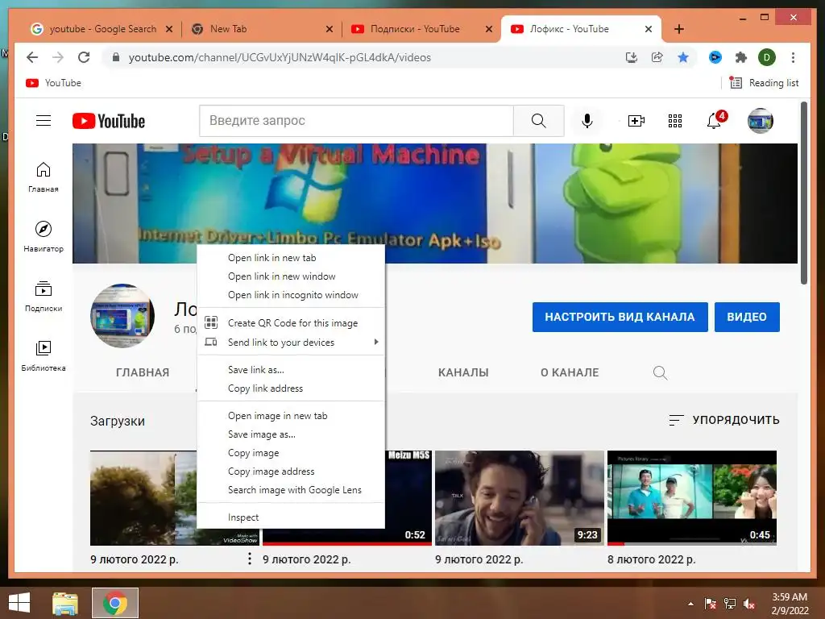This screenshot has height=619, width=825.
Task: Click the muted volume tray icon
Action: pos(749,604)
